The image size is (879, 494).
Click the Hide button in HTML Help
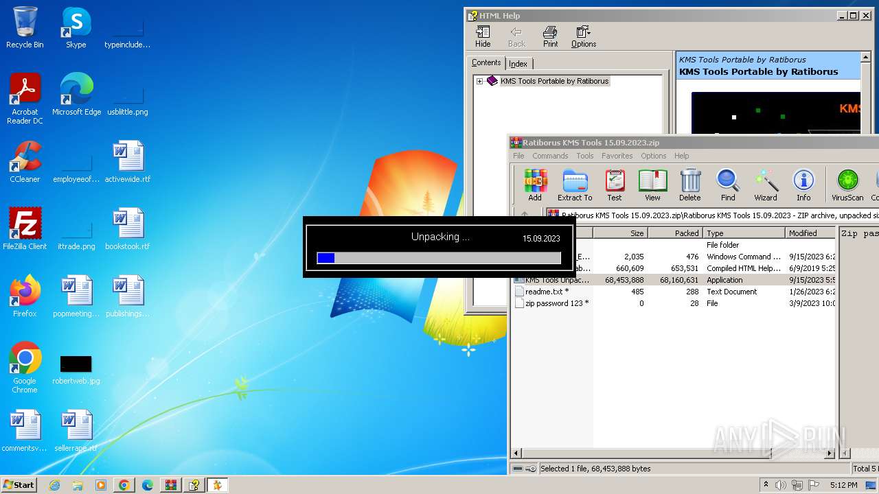483,37
